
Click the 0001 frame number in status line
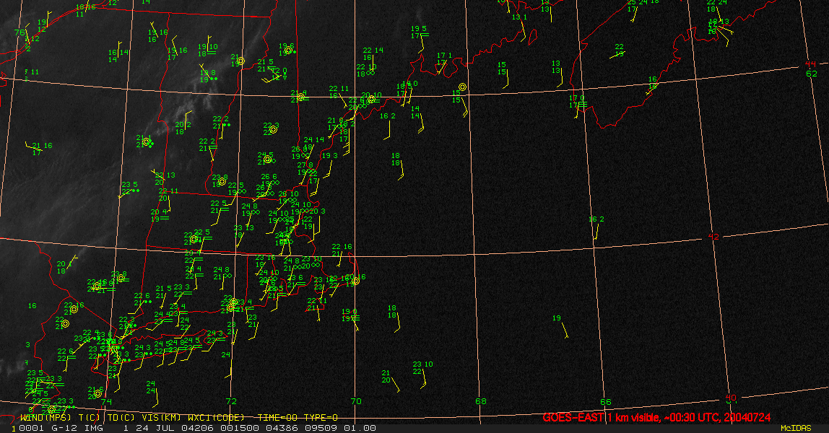[x=31, y=428]
